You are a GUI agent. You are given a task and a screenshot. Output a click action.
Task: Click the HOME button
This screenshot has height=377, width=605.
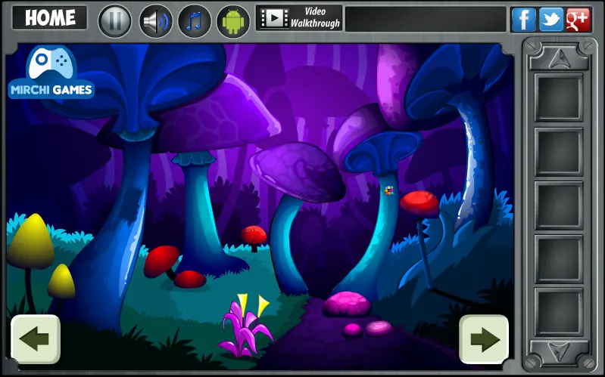click(x=50, y=17)
